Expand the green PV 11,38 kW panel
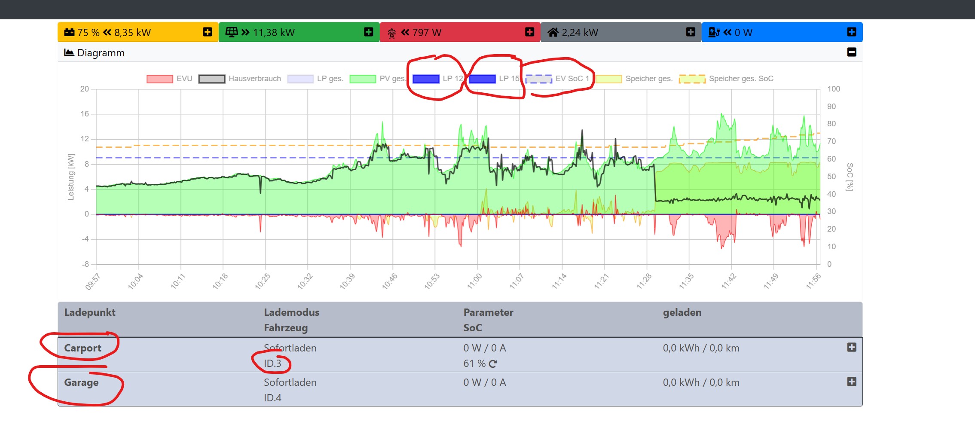975x446 pixels. 368,32
